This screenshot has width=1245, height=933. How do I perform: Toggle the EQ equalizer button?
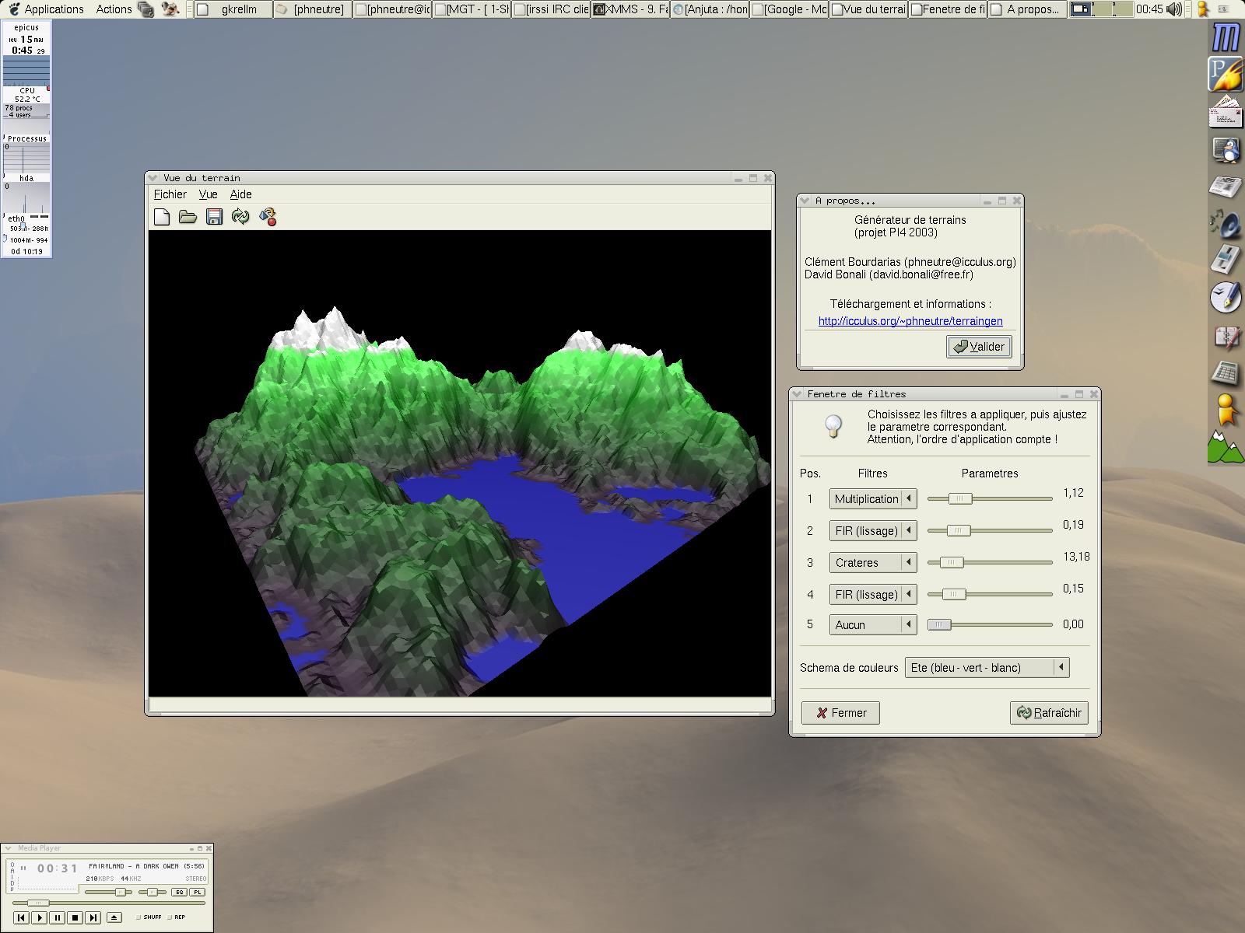pos(179,892)
